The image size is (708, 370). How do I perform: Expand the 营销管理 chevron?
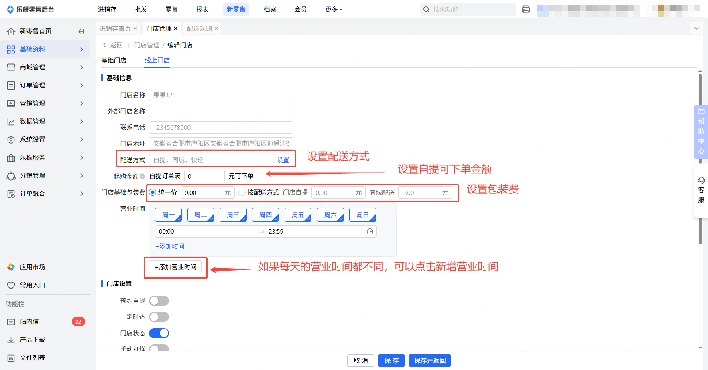(82, 104)
